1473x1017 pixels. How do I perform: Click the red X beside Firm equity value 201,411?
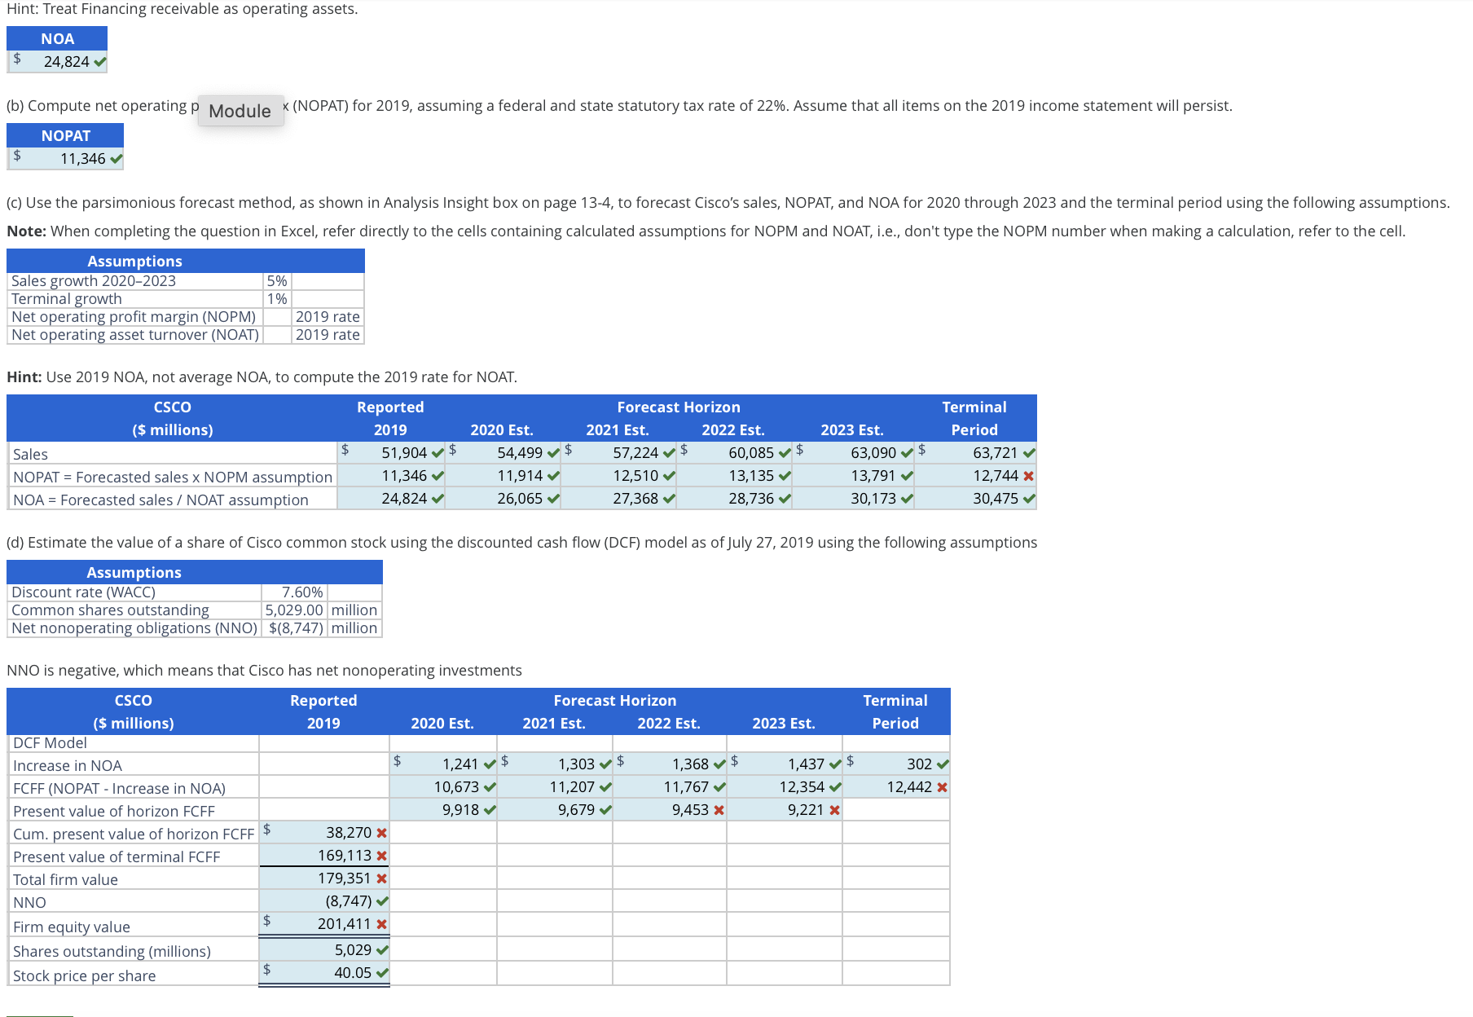[x=380, y=924]
